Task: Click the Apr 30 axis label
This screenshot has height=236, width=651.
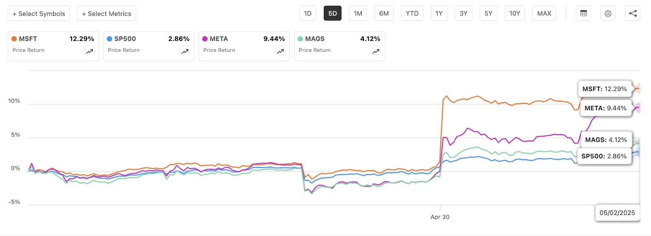Action: click(x=440, y=217)
